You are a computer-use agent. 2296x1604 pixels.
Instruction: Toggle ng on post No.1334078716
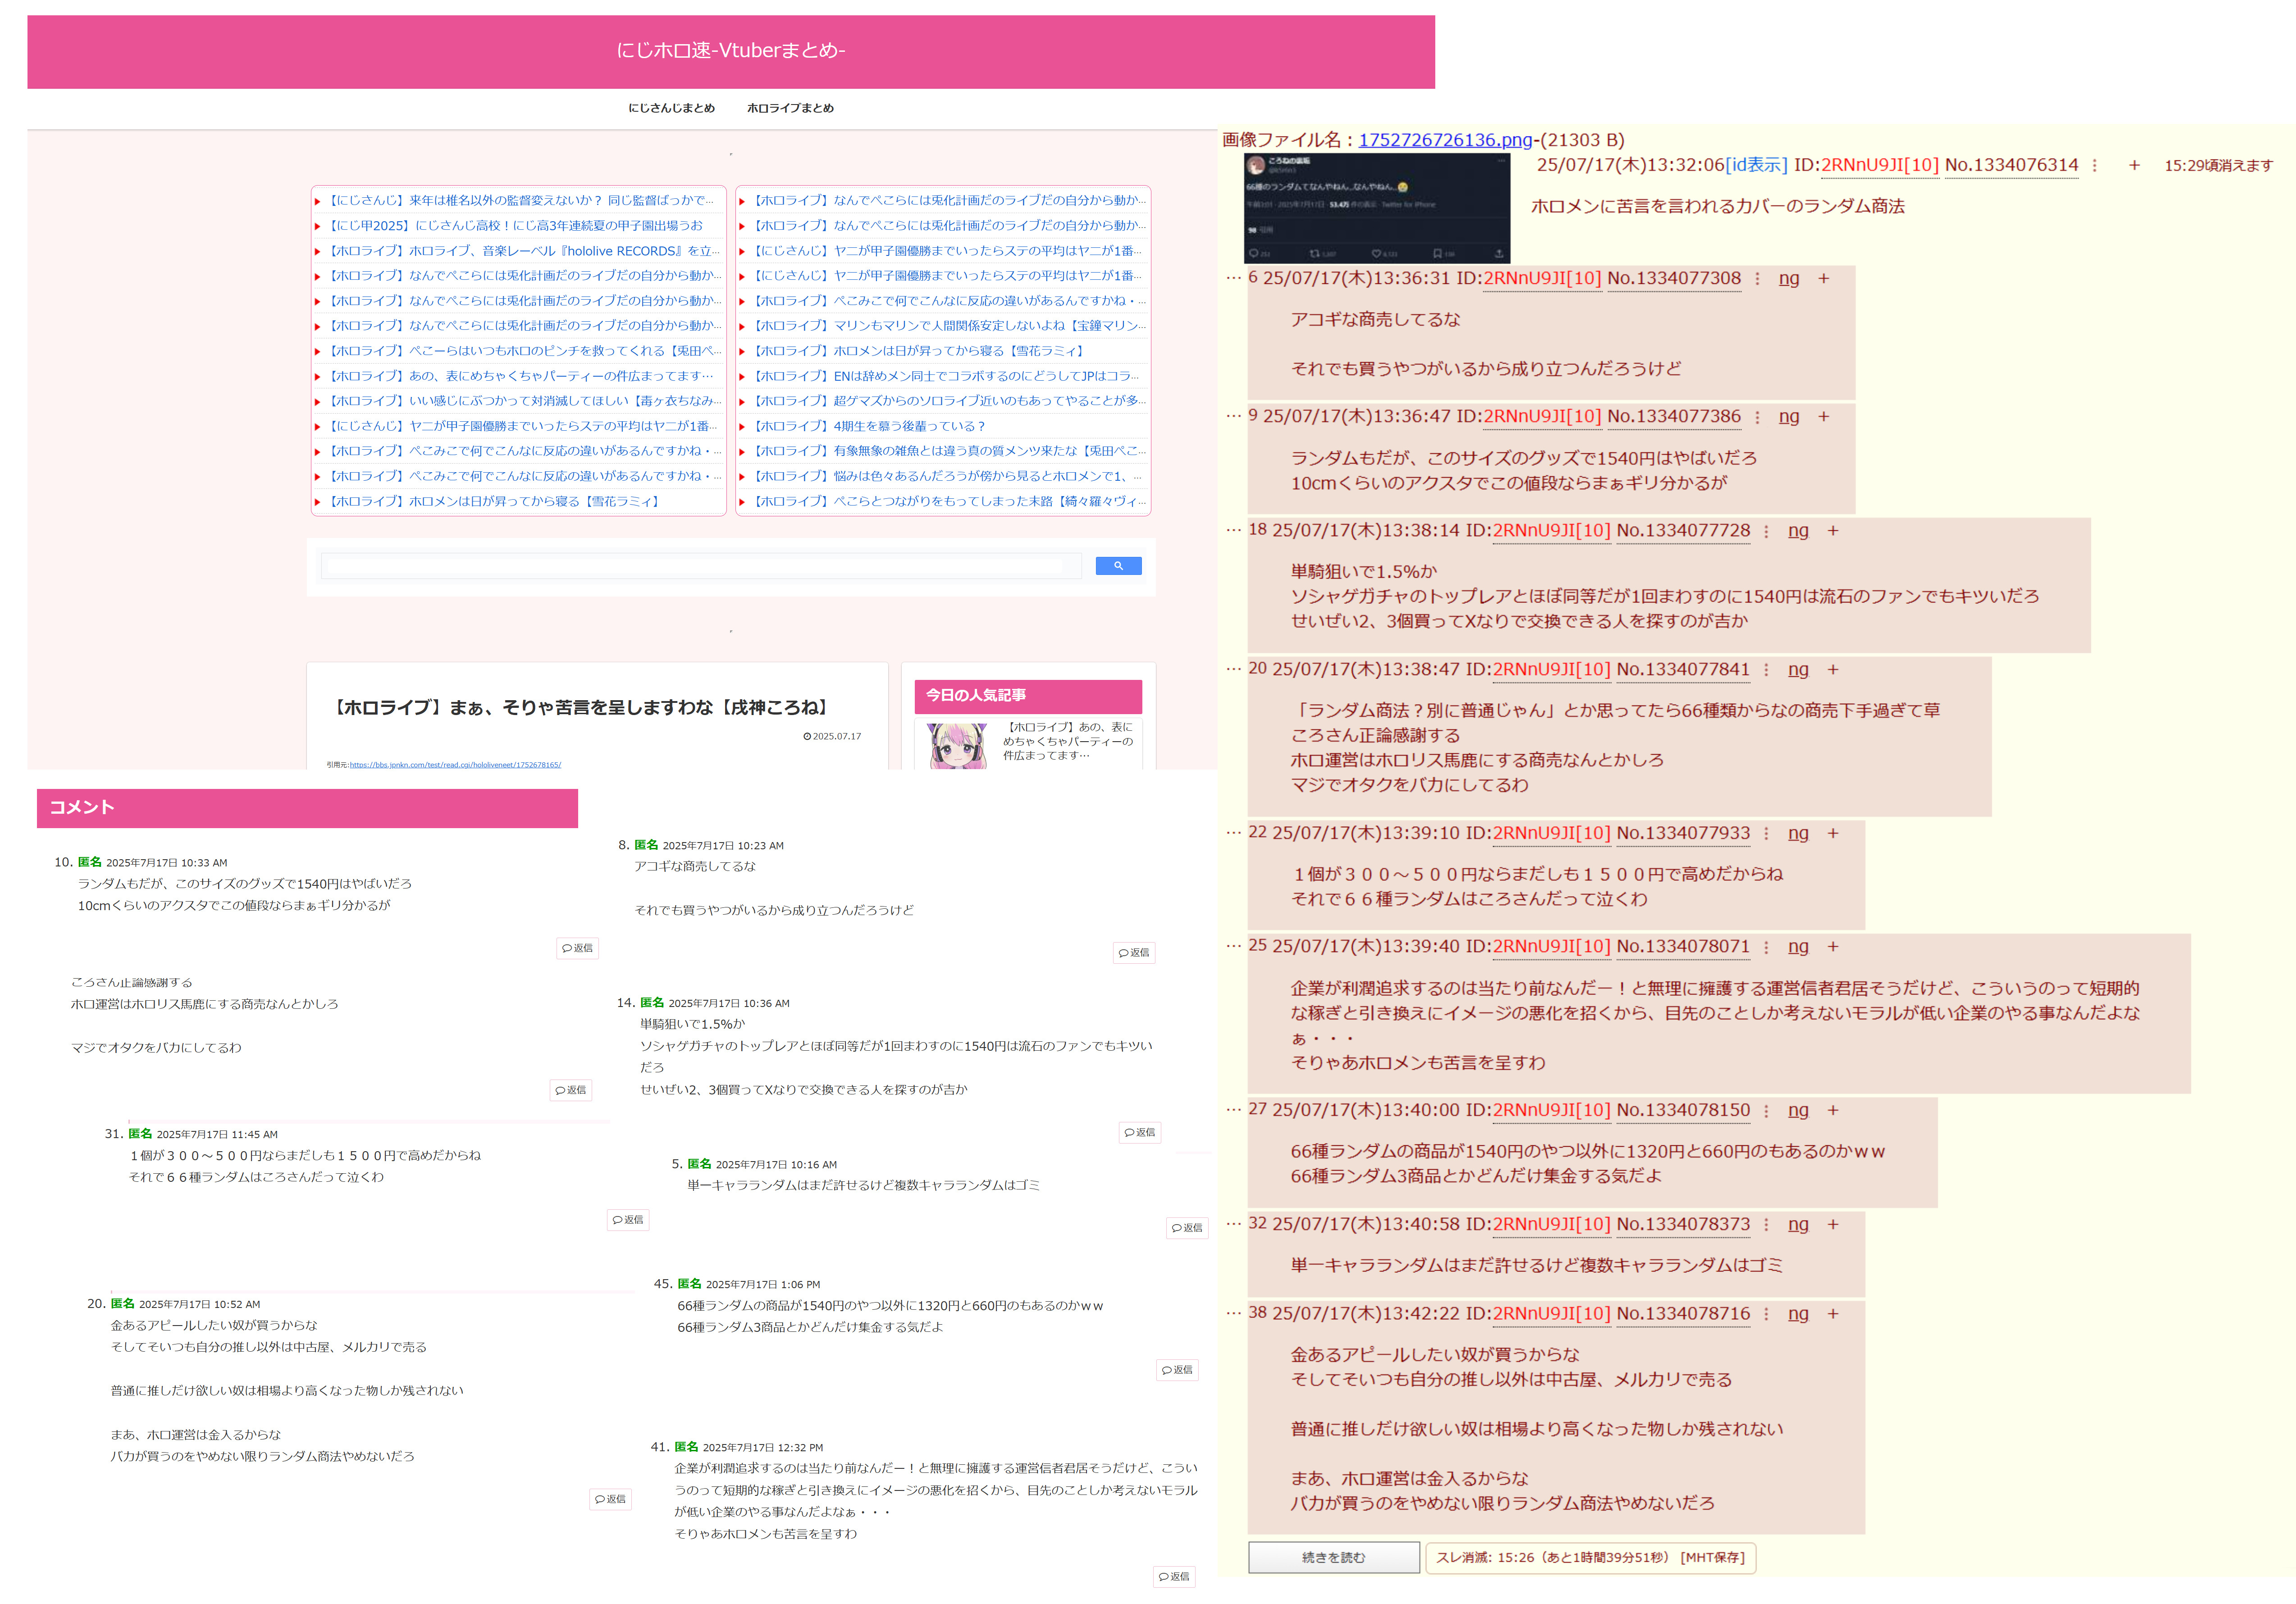point(1798,1314)
